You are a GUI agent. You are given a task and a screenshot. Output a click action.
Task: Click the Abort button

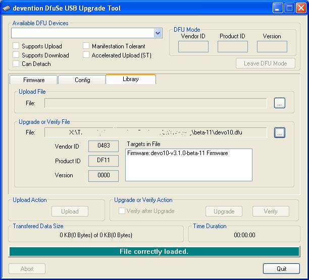(x=27, y=268)
